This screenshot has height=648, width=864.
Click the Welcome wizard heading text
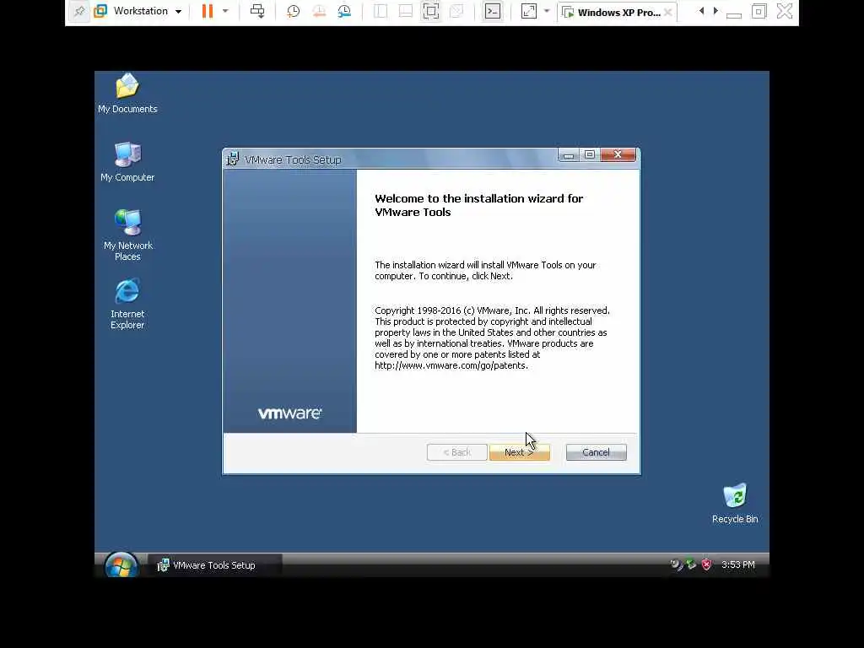pos(479,205)
